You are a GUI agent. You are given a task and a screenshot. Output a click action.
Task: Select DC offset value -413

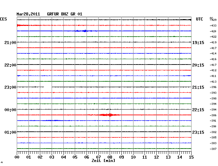pyautogui.click(x=213, y=82)
